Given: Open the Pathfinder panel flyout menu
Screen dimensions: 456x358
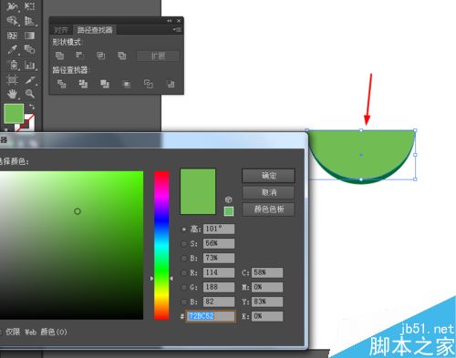Looking at the screenshot, I should click(177, 30).
